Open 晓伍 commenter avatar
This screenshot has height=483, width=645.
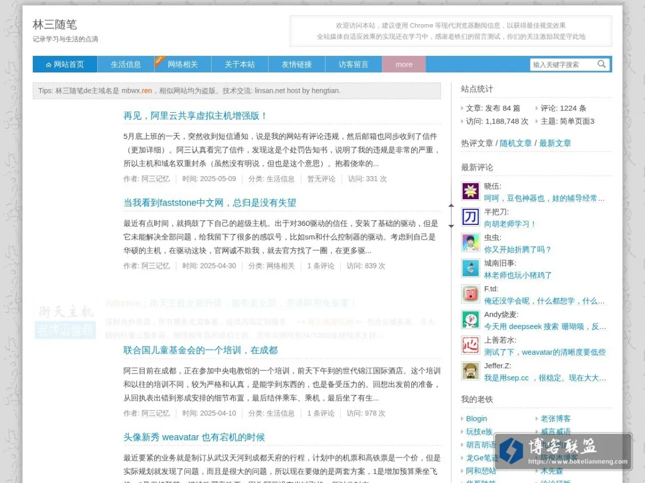471,191
